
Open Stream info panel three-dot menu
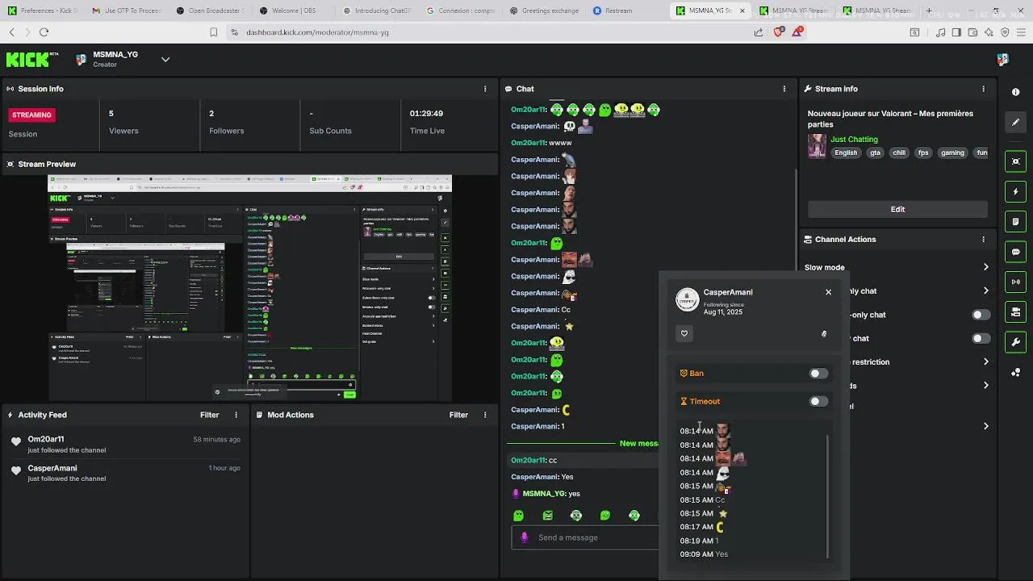click(983, 89)
